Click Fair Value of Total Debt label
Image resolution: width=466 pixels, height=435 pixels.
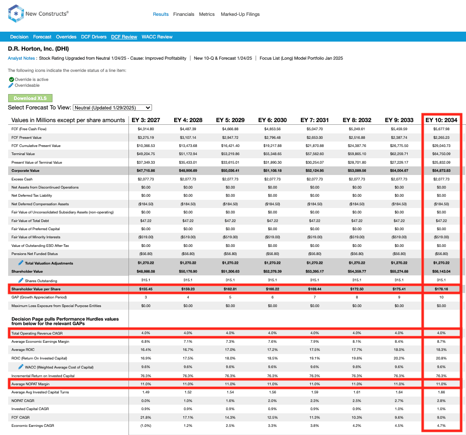point(30,221)
